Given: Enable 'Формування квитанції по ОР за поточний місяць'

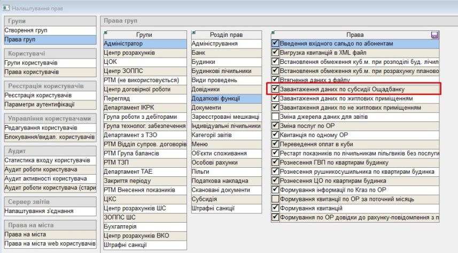Looking at the screenshot, I should point(275,199).
